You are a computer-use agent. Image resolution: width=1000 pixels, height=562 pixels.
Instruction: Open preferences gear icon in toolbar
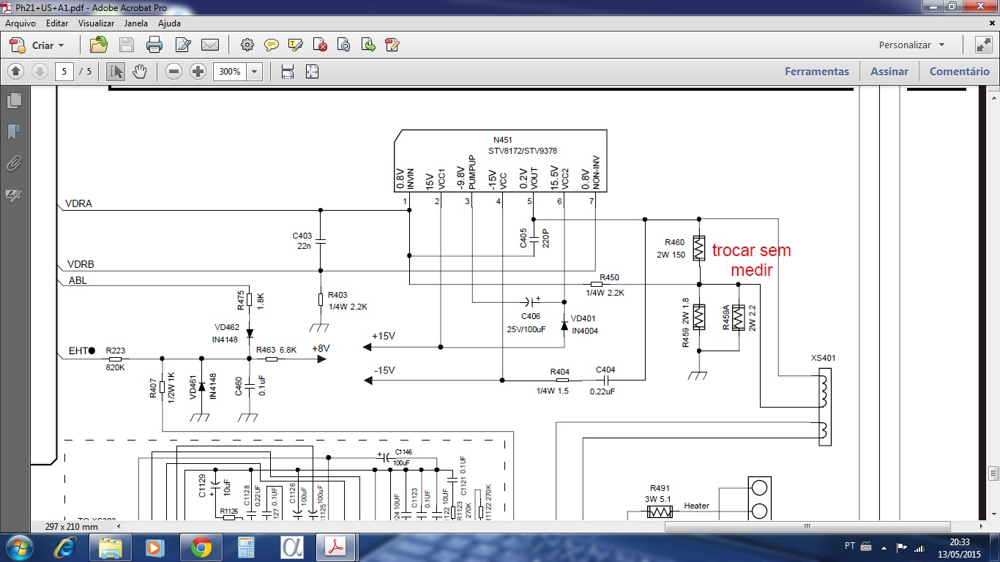[247, 45]
